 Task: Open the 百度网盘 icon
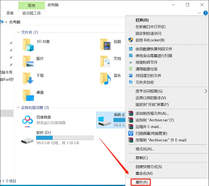(27, 120)
